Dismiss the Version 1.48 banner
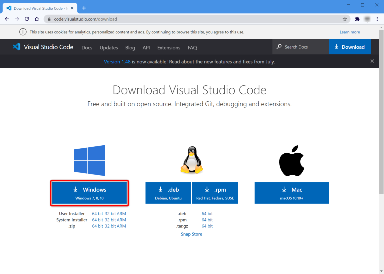Image resolution: width=384 pixels, height=274 pixels. point(372,61)
